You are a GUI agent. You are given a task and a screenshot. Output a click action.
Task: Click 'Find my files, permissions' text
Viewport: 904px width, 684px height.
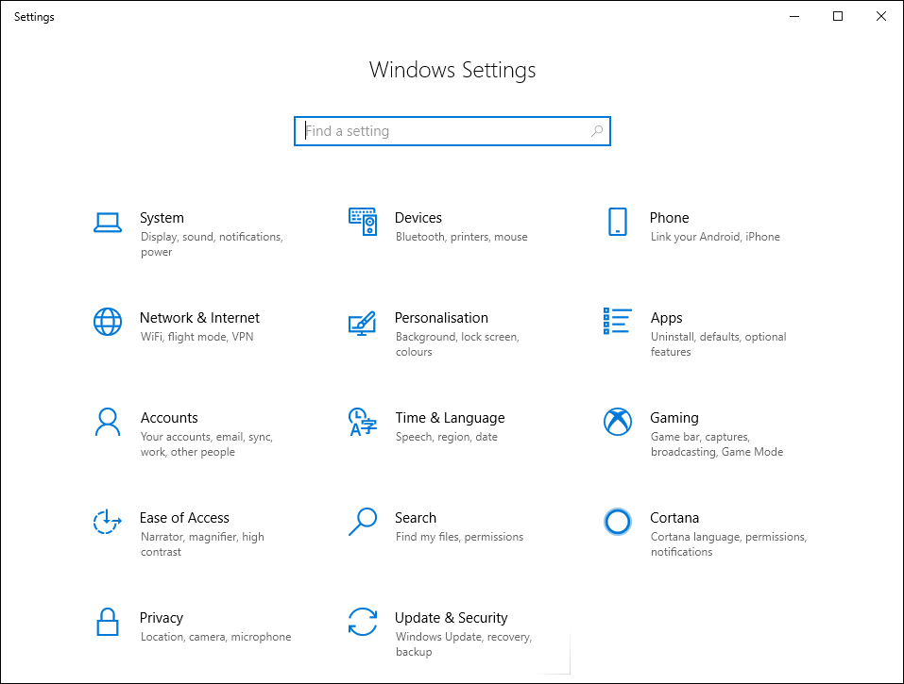459,537
